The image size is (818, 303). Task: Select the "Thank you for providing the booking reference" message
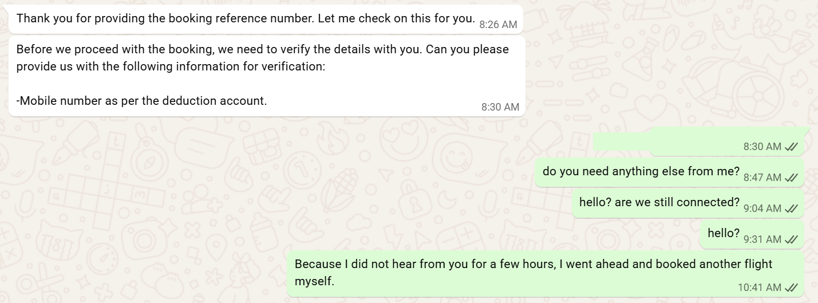coord(246,18)
